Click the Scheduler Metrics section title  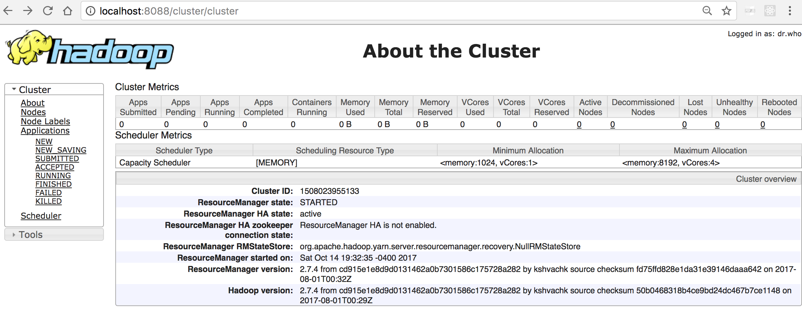point(153,135)
